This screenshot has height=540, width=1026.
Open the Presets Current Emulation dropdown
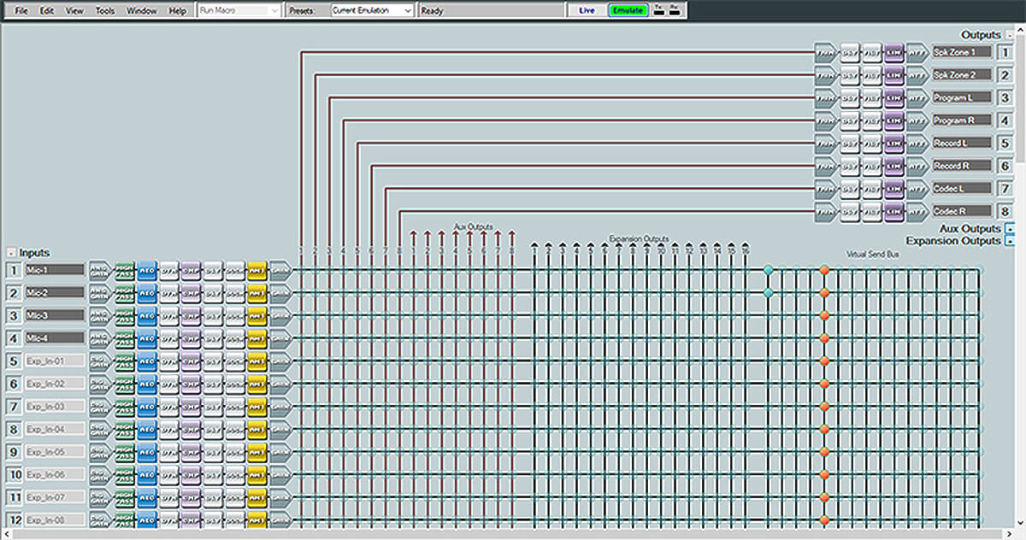372,10
